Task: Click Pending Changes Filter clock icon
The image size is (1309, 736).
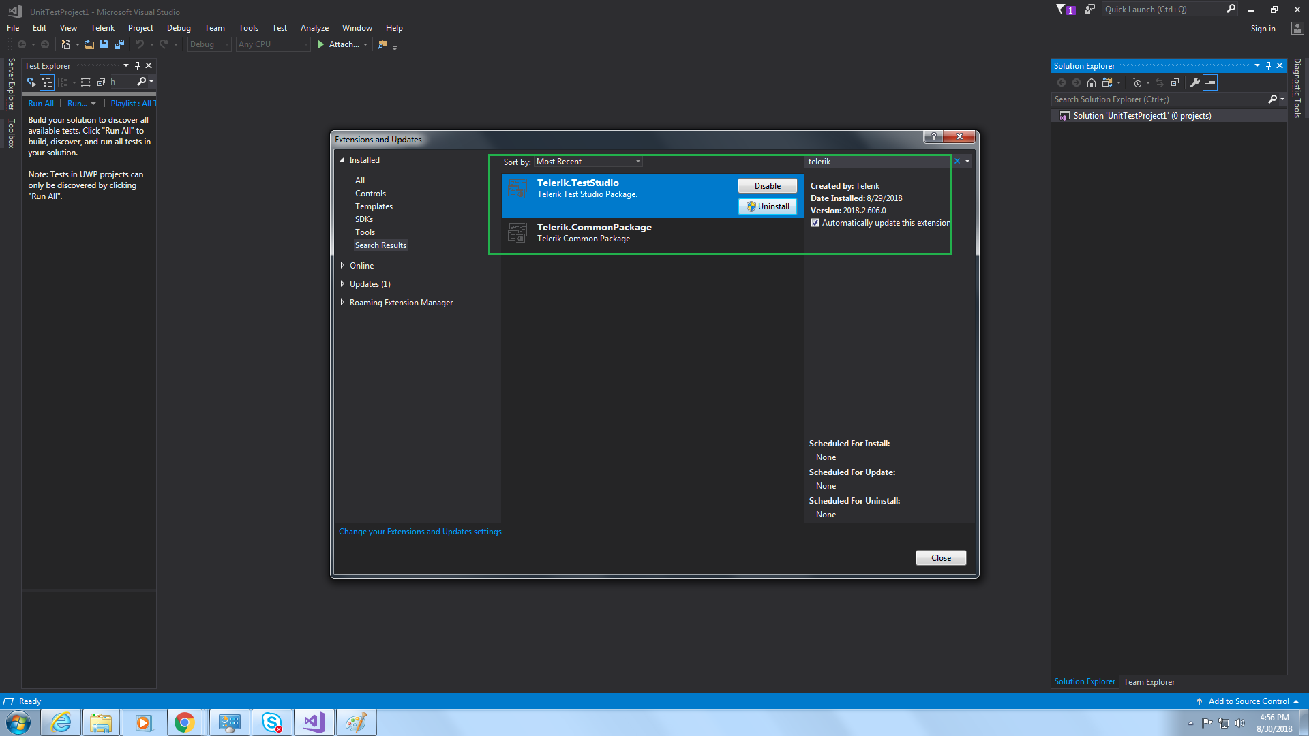Action: [x=1137, y=82]
